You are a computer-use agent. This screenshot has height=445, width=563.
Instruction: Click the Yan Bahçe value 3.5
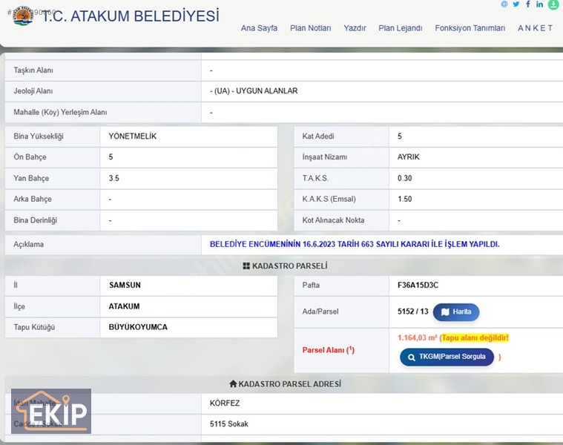click(113, 178)
